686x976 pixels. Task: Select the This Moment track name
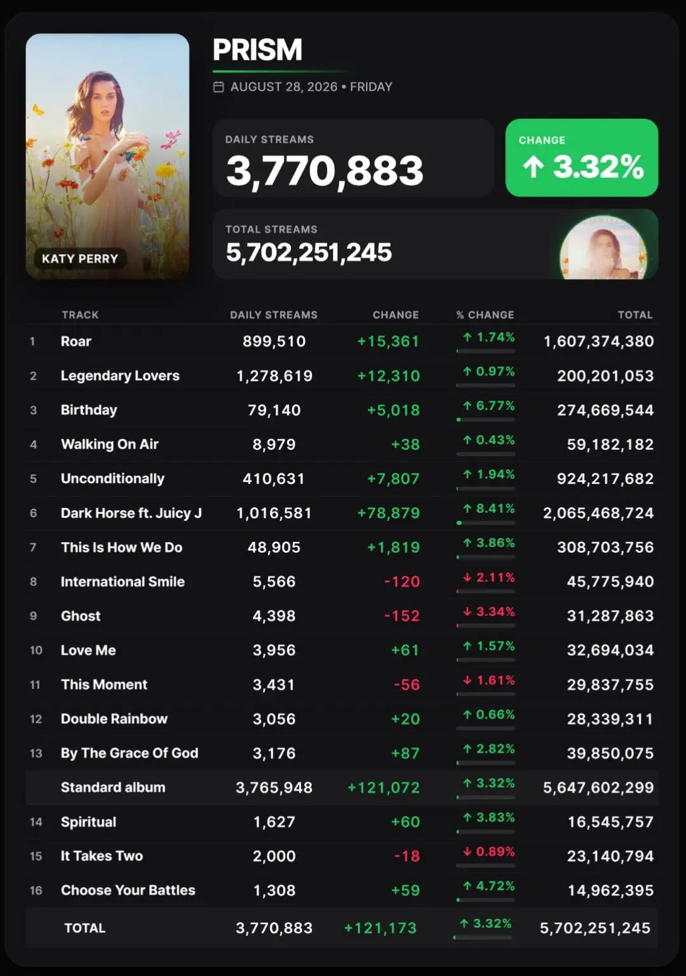[x=104, y=684]
